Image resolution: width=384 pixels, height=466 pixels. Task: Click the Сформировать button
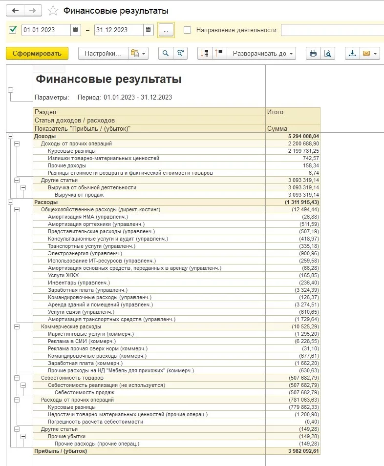37,54
